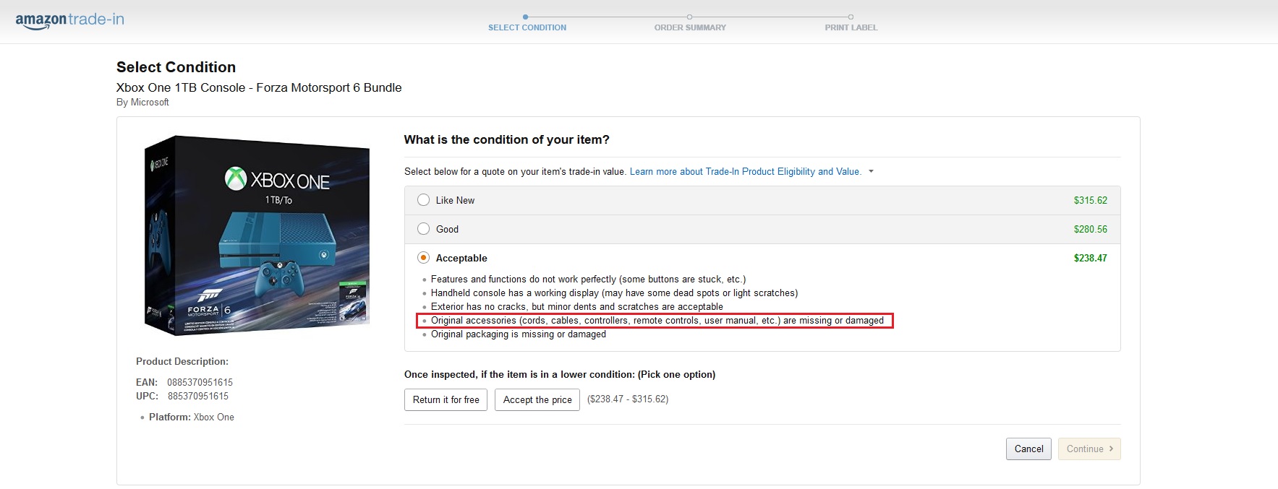
Task: Select the Like New condition radio button
Action: (x=424, y=200)
